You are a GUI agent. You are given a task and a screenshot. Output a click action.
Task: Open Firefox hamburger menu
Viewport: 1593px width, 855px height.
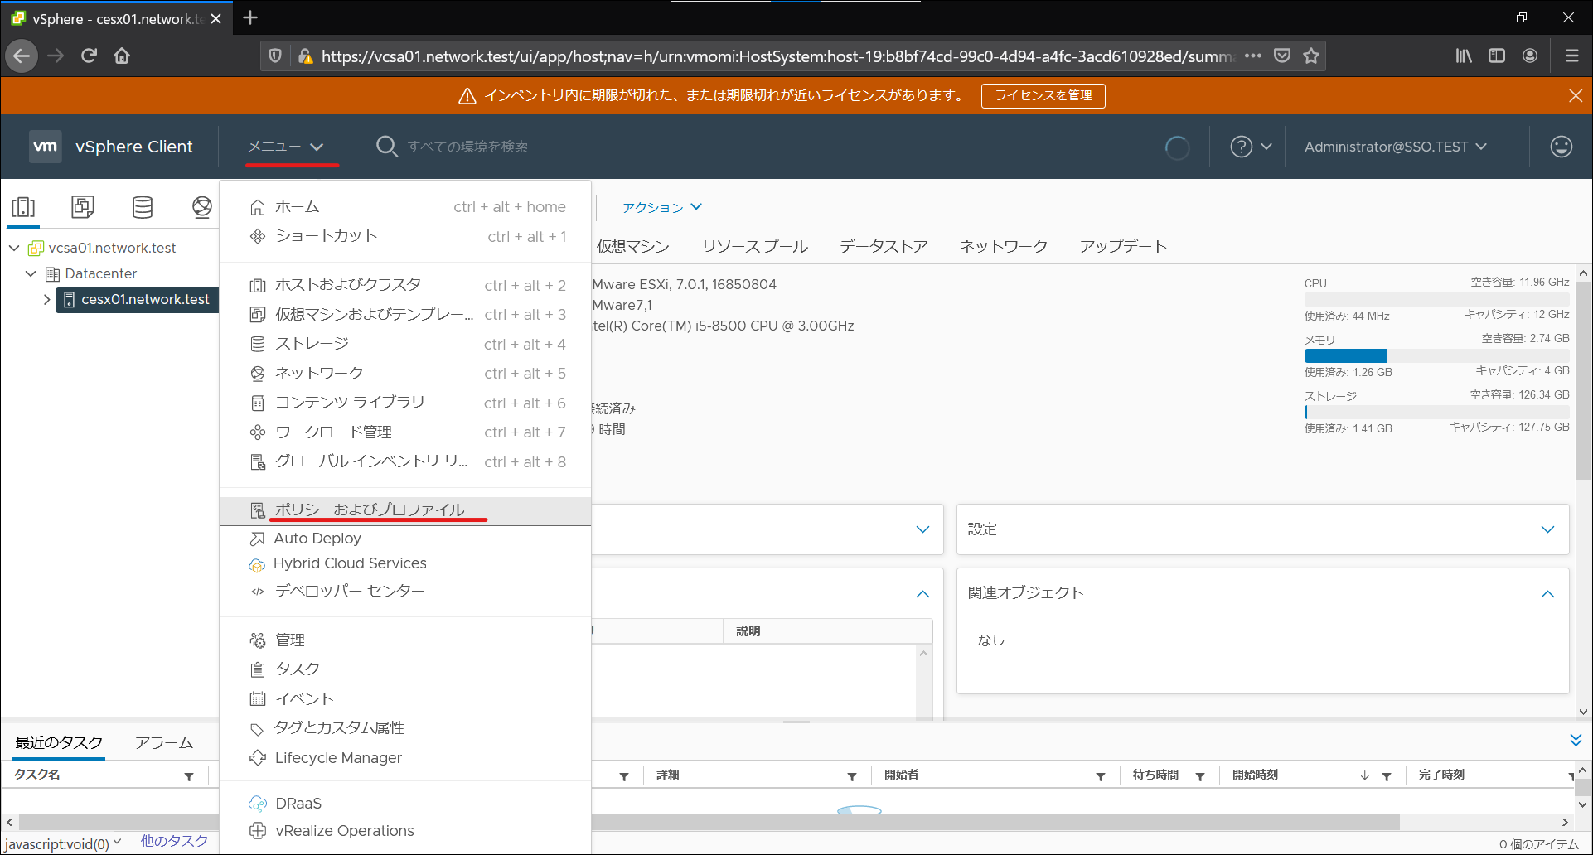point(1571,56)
